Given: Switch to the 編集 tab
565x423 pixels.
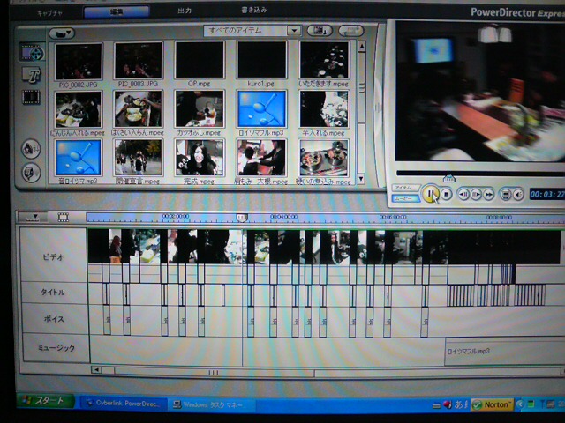Looking at the screenshot, I should pyautogui.click(x=117, y=12).
